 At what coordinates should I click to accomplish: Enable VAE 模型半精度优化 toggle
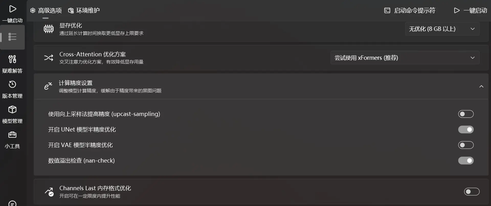(x=466, y=145)
